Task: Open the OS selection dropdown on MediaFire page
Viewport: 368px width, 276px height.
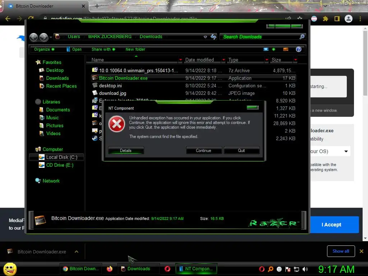Action: click(330, 151)
